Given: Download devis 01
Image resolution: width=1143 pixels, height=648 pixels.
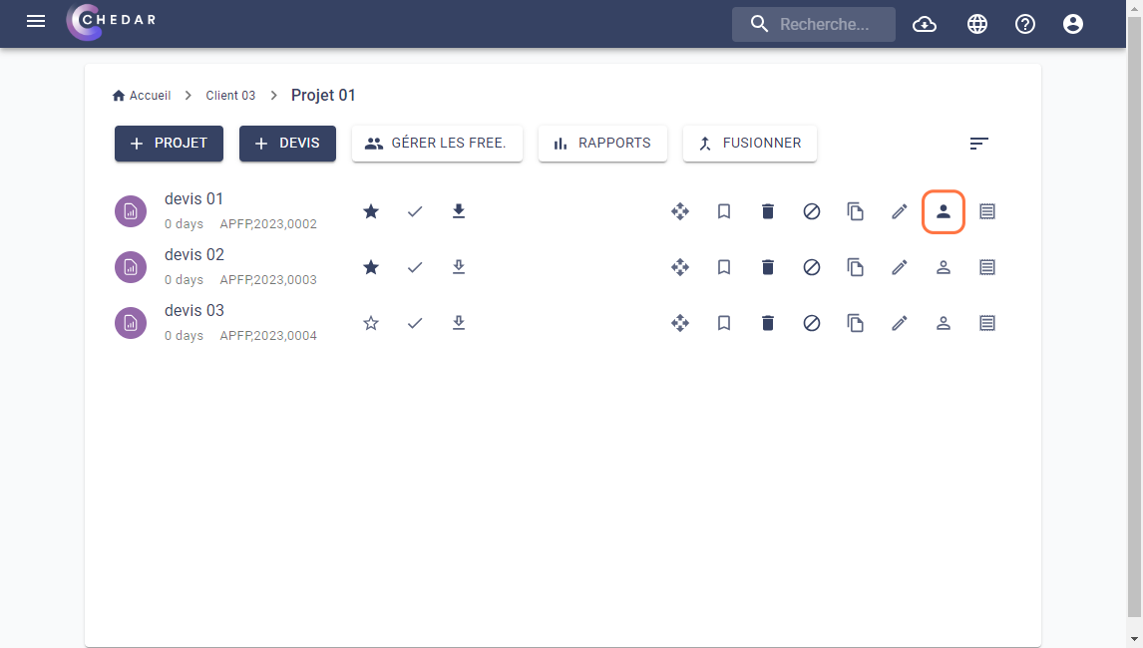Looking at the screenshot, I should 459,211.
